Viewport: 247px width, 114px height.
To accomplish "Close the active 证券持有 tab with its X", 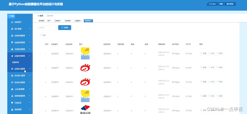I will [91, 21].
